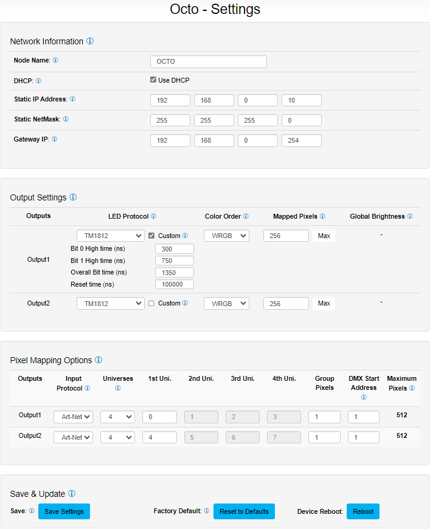
Task: Click the Octo - Settings page title
Action: (215, 9)
